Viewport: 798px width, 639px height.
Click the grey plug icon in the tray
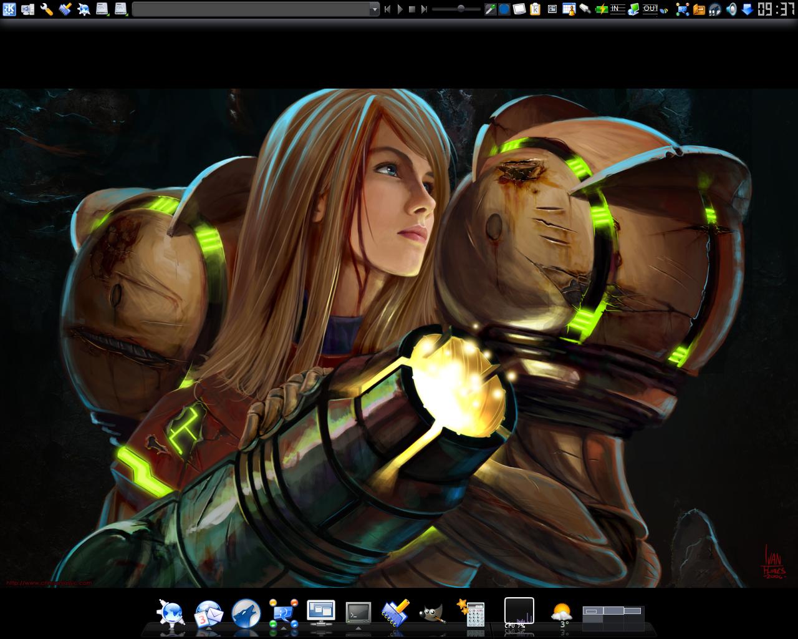point(585,9)
